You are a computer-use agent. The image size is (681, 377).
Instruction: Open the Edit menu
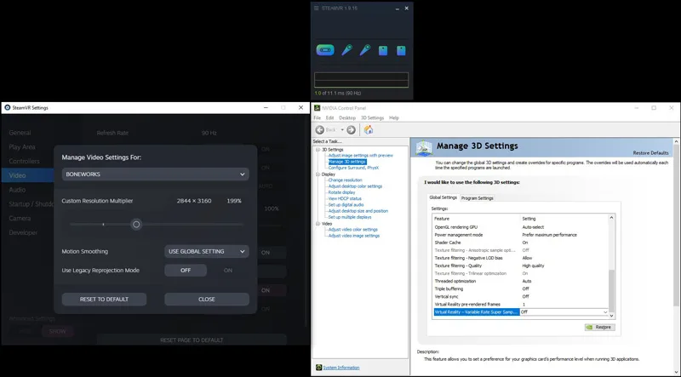[330, 117]
